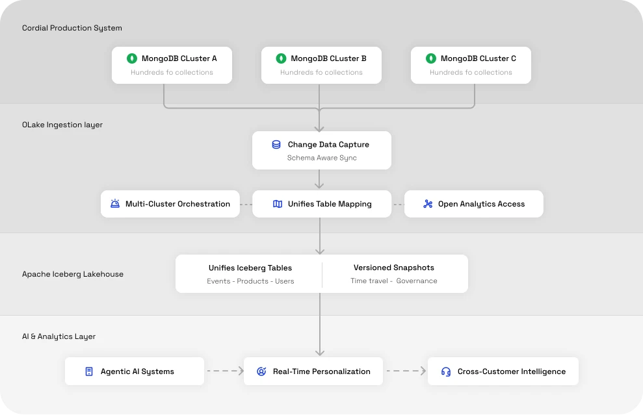
Task: Click the MongoDB Cluster A leaf icon
Action: tap(132, 58)
